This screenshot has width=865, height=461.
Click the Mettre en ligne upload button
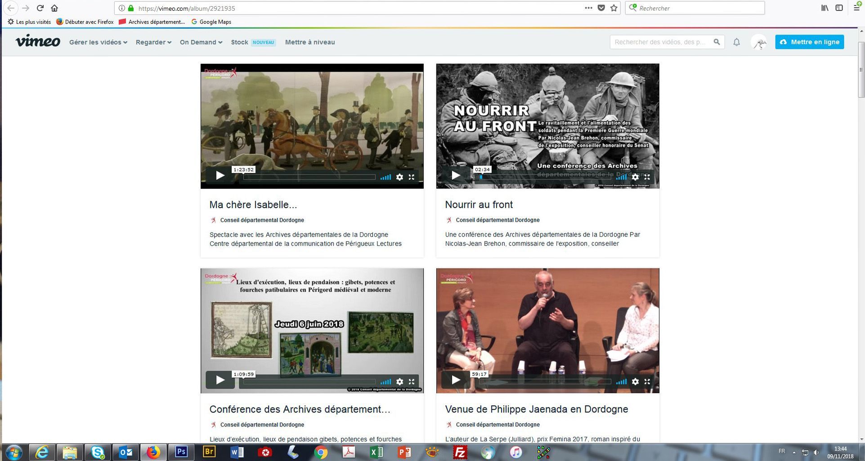(x=809, y=42)
